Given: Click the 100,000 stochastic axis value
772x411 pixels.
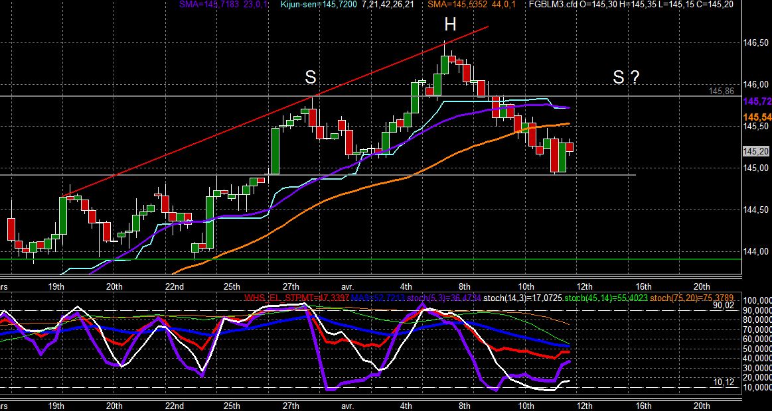Looking at the screenshot, I should coord(757,301).
